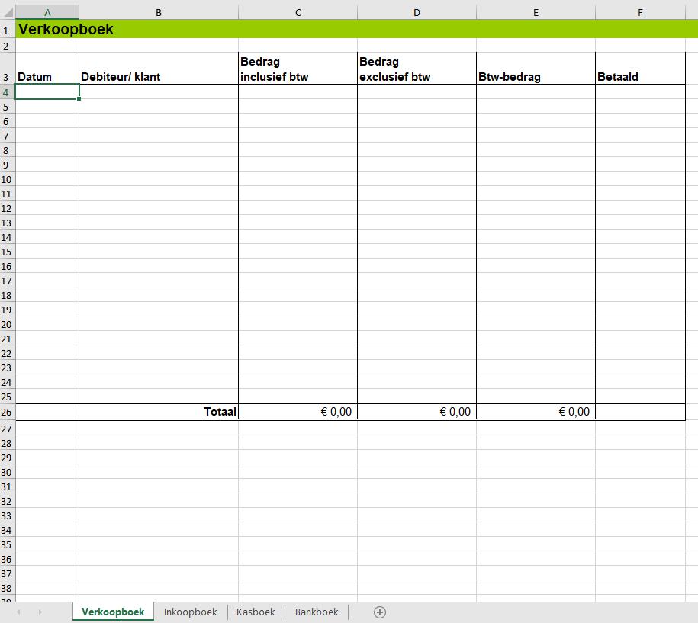The height and width of the screenshot is (623, 698).
Task: Open the Inkoopboek sheet tab
Action: pyautogui.click(x=190, y=612)
